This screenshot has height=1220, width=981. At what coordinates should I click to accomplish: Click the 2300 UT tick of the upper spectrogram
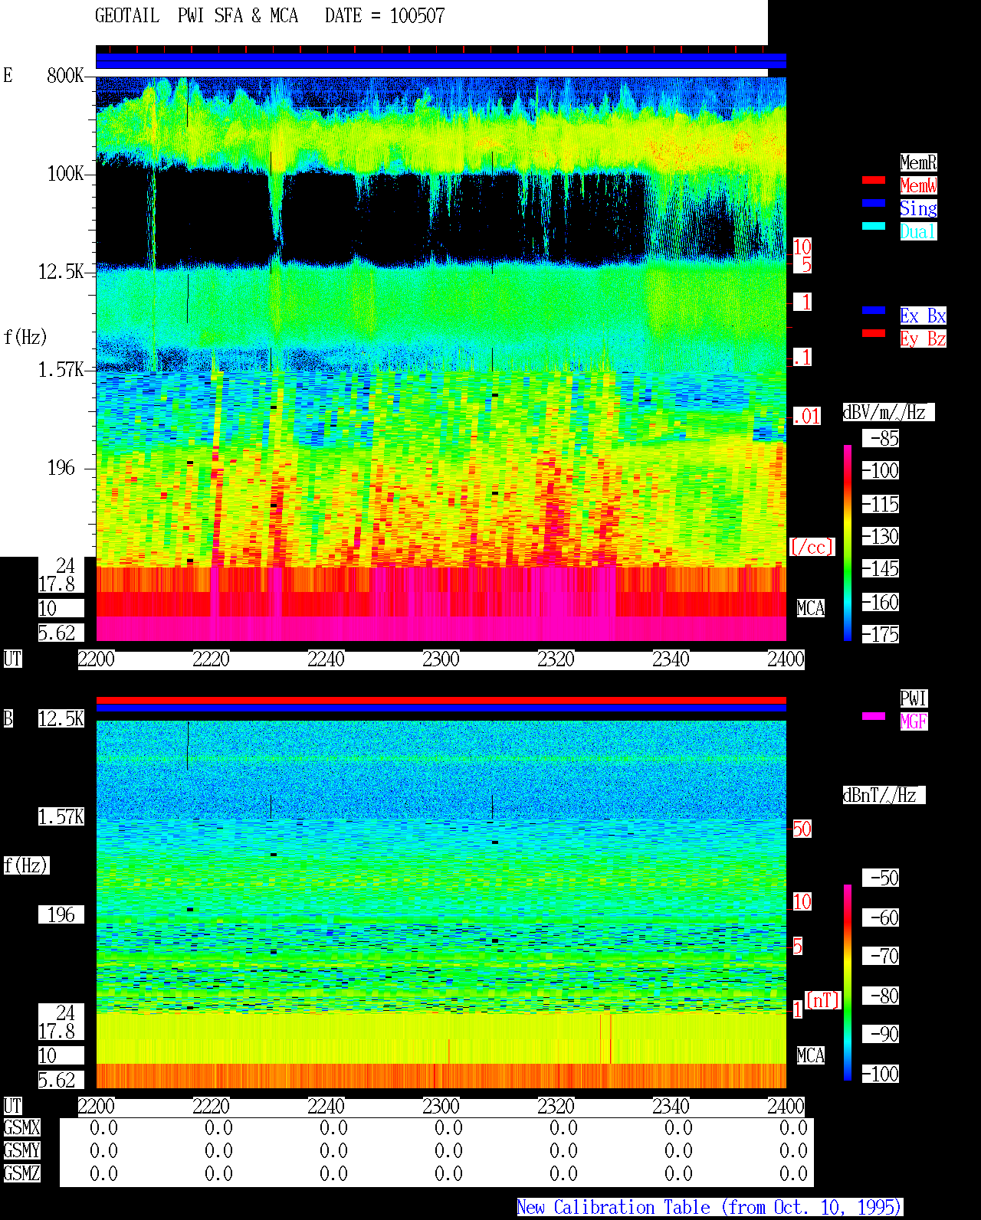pyautogui.click(x=441, y=659)
